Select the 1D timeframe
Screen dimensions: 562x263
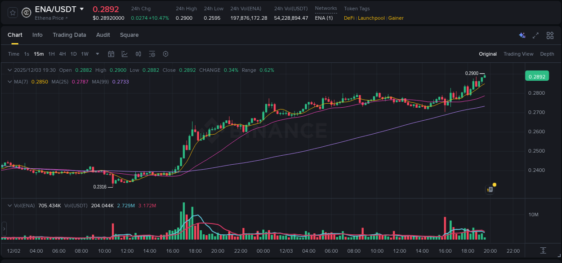tap(73, 54)
